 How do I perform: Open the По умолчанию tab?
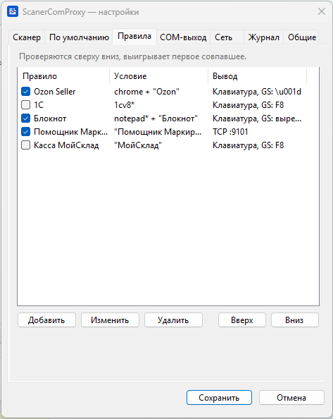point(79,37)
